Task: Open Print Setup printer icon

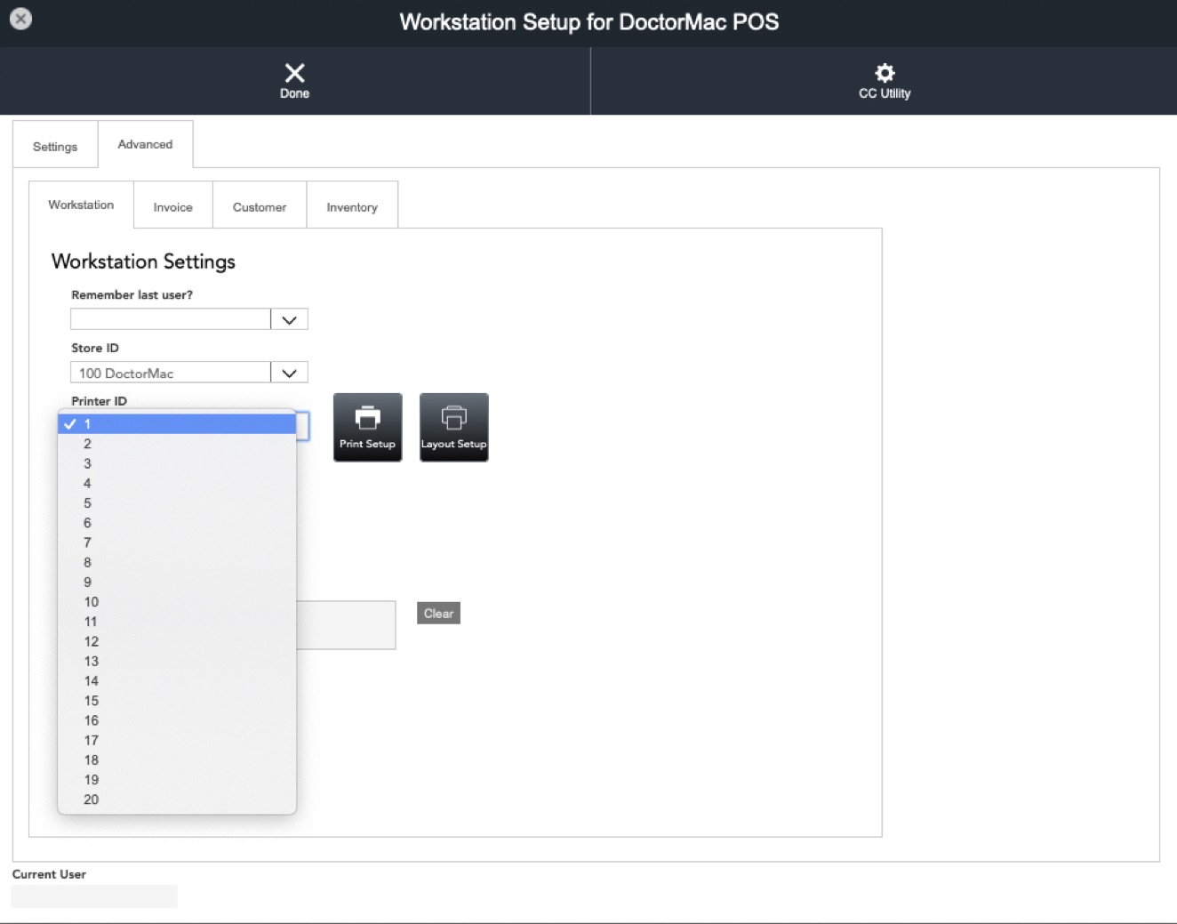Action: (367, 418)
